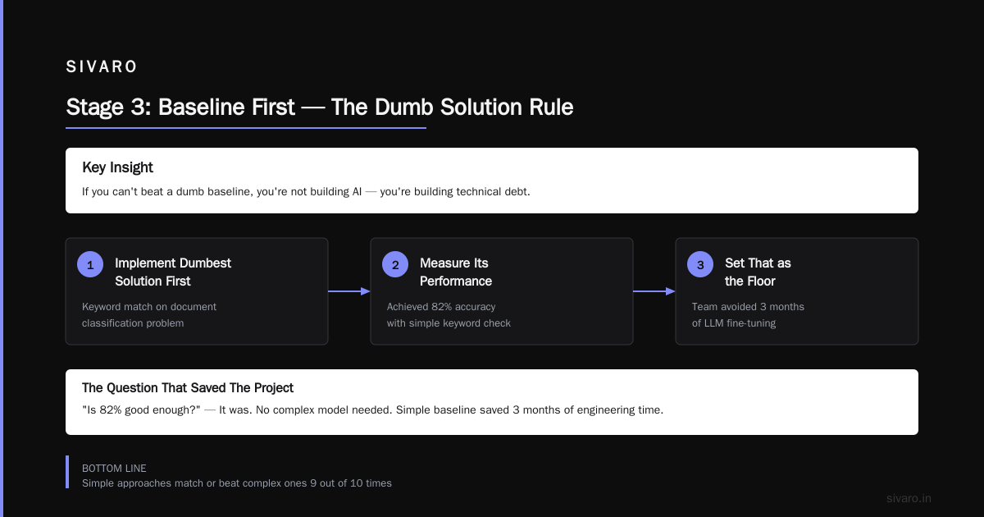Screen dimensions: 984x517
Task: Select the Stage 3 Baseline First heading
Action: (320, 108)
